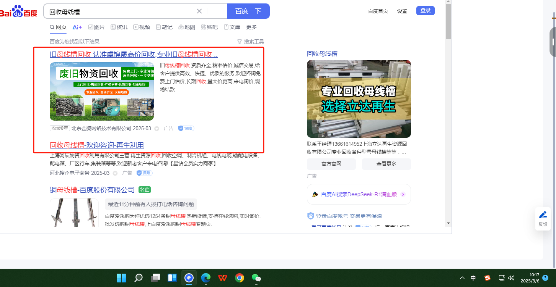556x287 pixels.
Task: Expand the arrow beside 北京企腾网络技术有限公司 2025-03
Action: pos(157,129)
